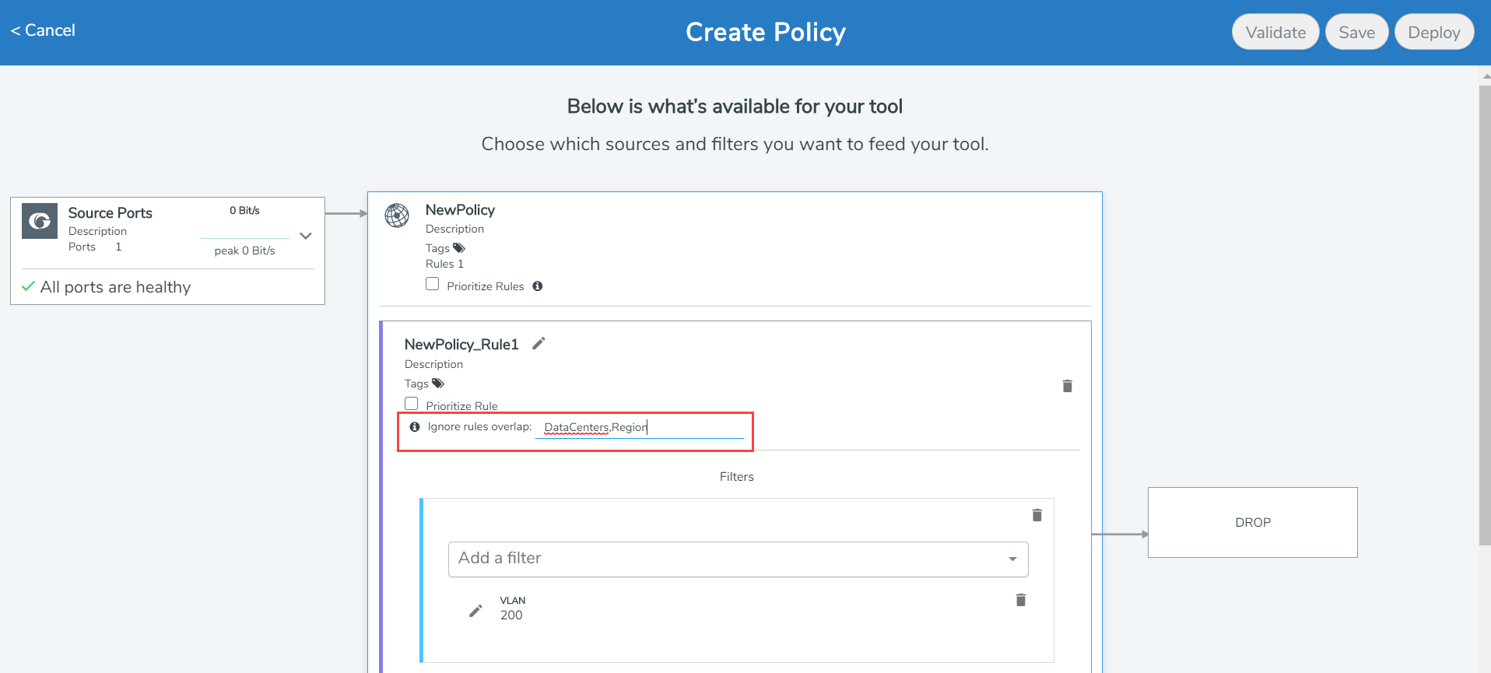The width and height of the screenshot is (1491, 673).
Task: Edit the VLAN 200 filter
Action: tap(475, 611)
